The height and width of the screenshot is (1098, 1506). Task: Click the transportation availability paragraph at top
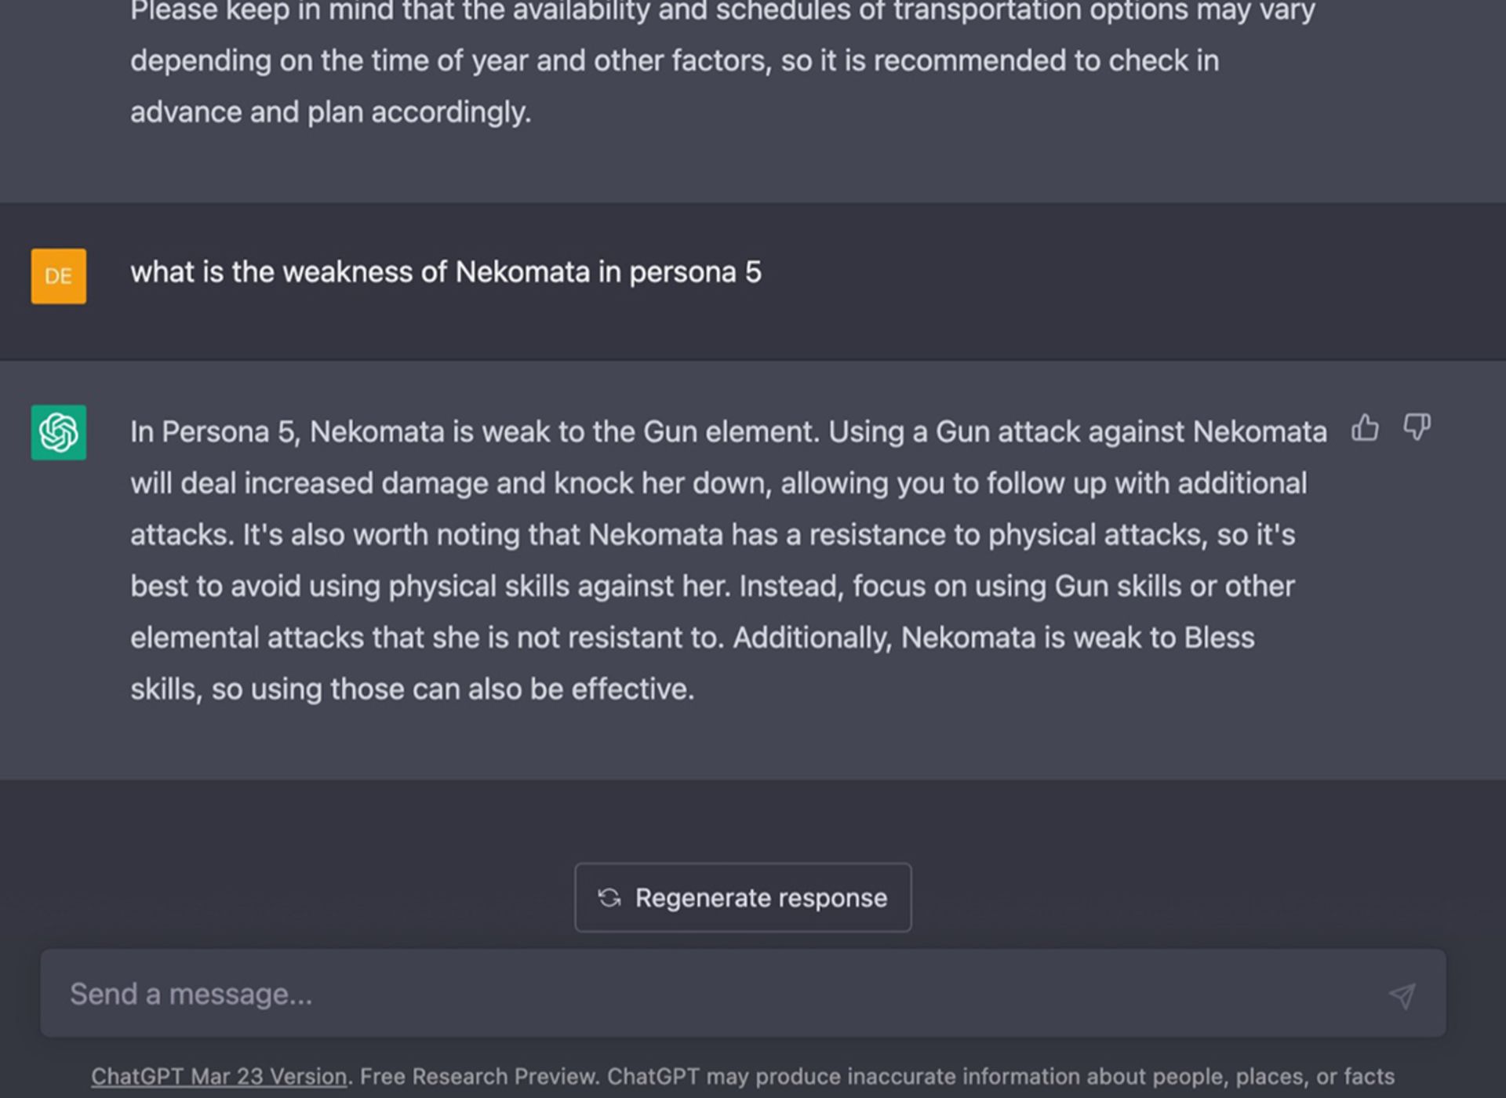[722, 63]
